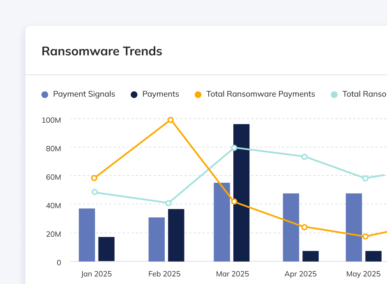Click the orange line point at Jan 2025
The height and width of the screenshot is (284, 387).
(94, 178)
